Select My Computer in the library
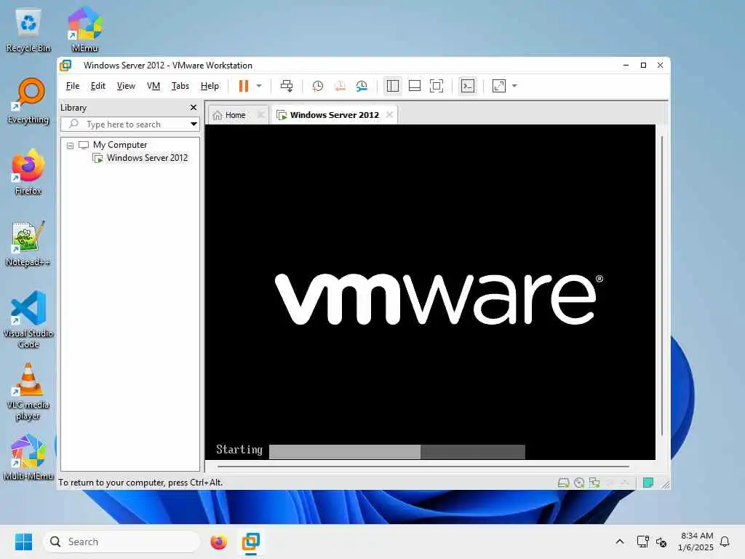Viewport: 745px width, 559px height. click(120, 145)
